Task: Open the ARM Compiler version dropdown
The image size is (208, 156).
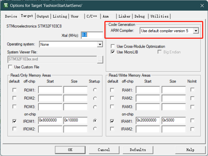Action: pos(196,31)
